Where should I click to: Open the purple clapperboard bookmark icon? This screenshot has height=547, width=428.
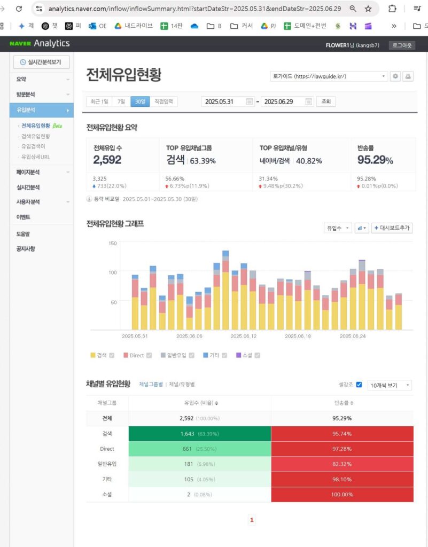(368, 26)
